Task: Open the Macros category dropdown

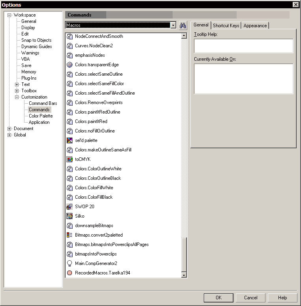Action: tap(173, 25)
